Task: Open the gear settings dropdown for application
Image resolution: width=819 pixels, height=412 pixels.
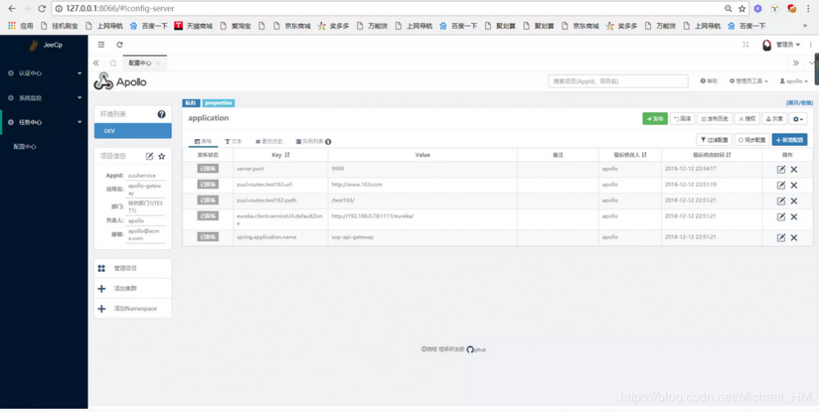Action: pos(798,119)
